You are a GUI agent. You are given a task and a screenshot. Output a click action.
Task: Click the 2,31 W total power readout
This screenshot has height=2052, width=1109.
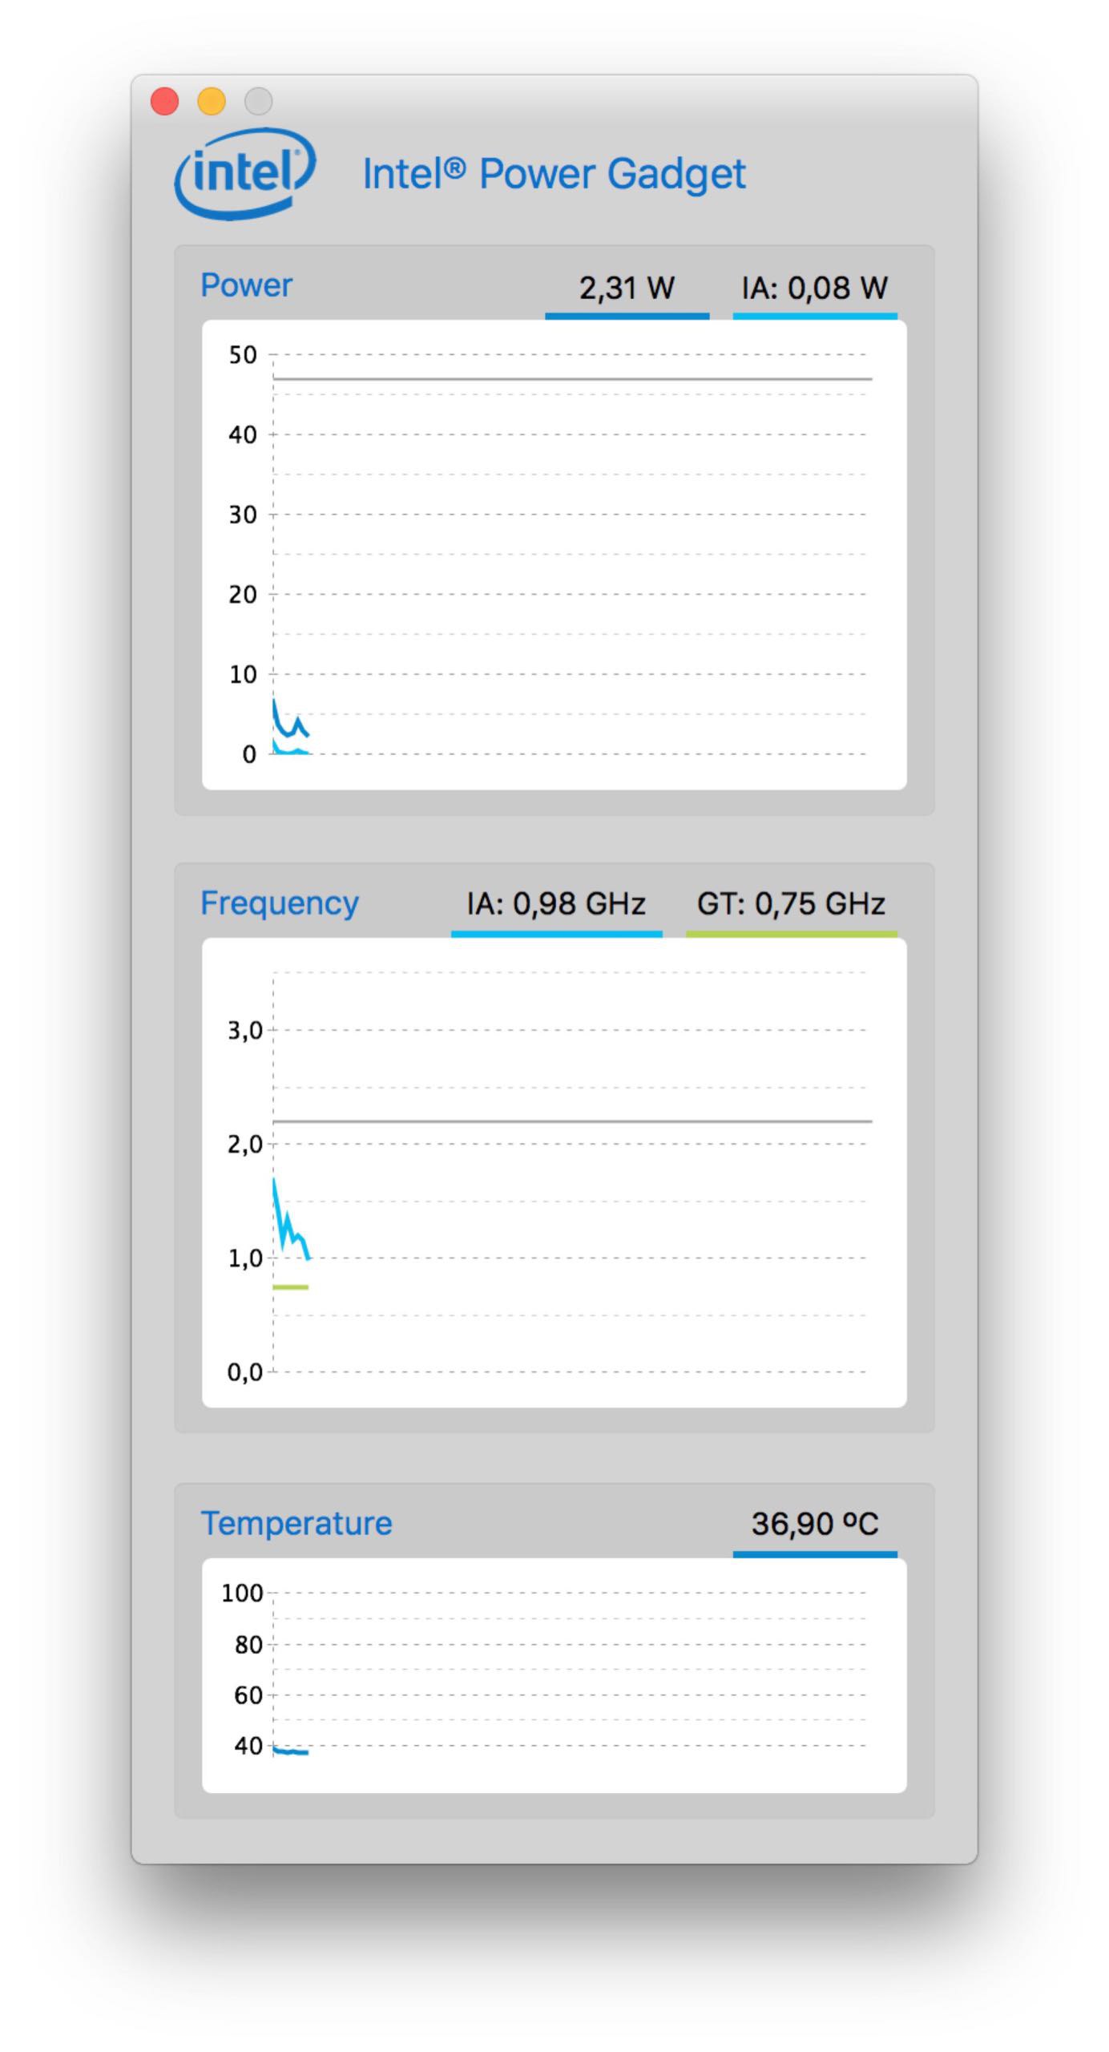click(627, 288)
